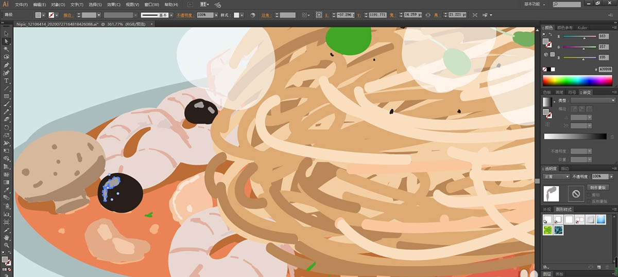Select the Line Segment tool

click(x=7, y=88)
